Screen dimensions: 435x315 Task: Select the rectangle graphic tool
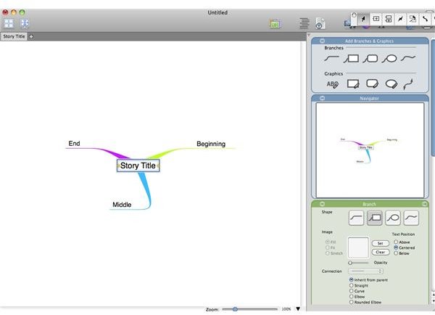[x=353, y=84]
